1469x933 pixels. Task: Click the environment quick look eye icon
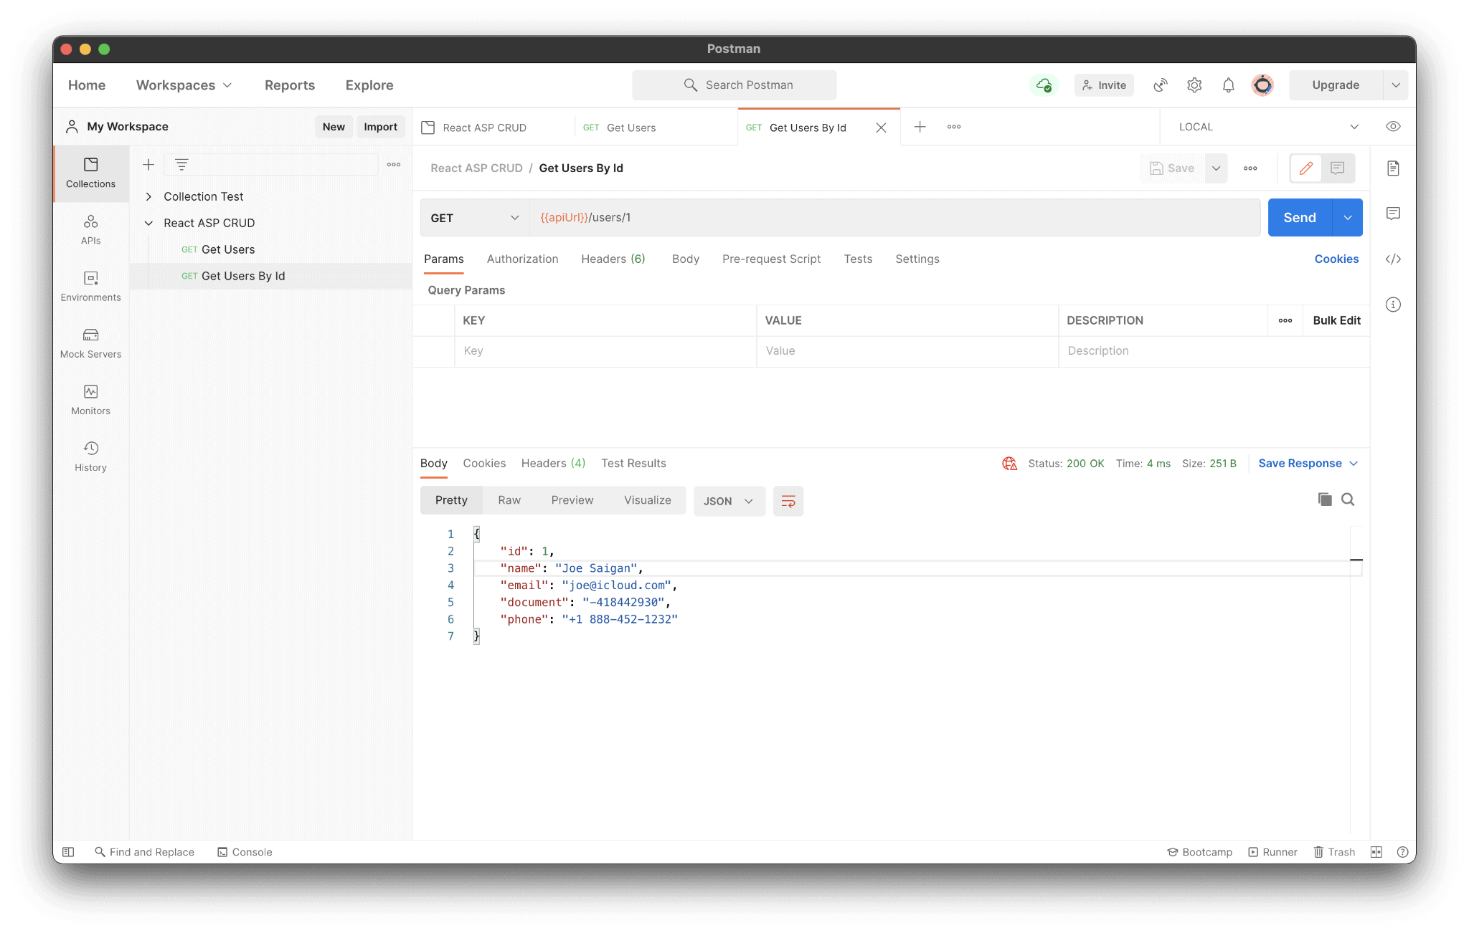pos(1393,127)
